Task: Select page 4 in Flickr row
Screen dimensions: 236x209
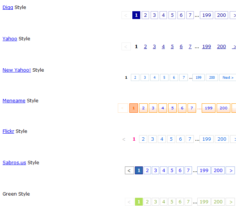Action: coord(162,139)
